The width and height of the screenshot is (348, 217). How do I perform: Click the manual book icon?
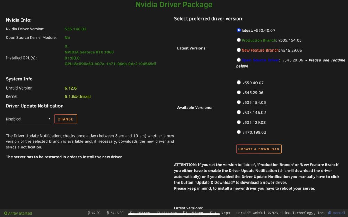click(329, 213)
